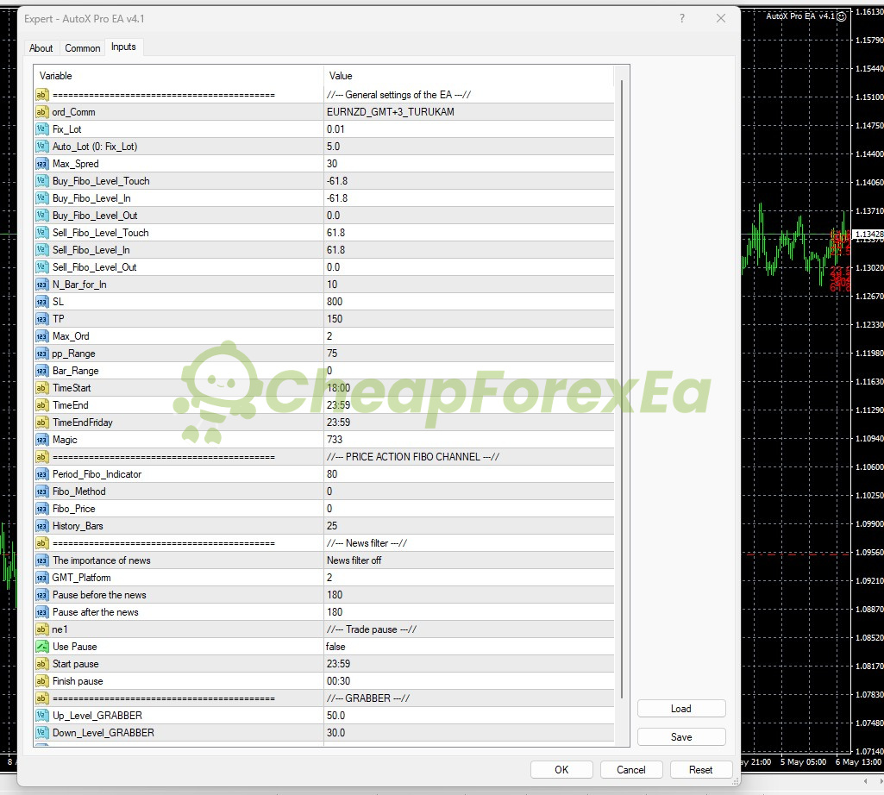Click the Variable column header

(x=179, y=76)
